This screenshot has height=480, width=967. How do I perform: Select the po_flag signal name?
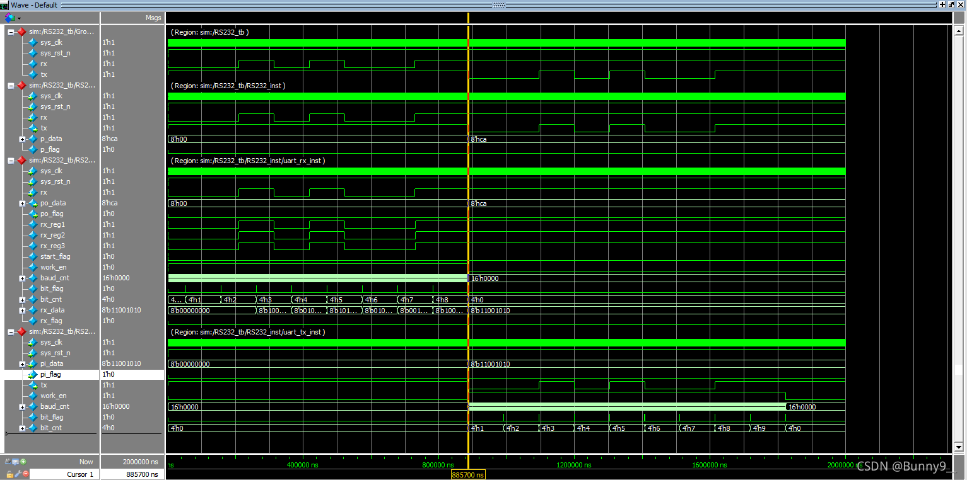[52, 214]
